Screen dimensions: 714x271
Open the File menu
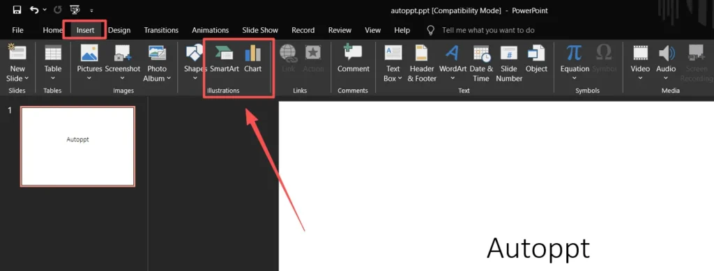17,30
